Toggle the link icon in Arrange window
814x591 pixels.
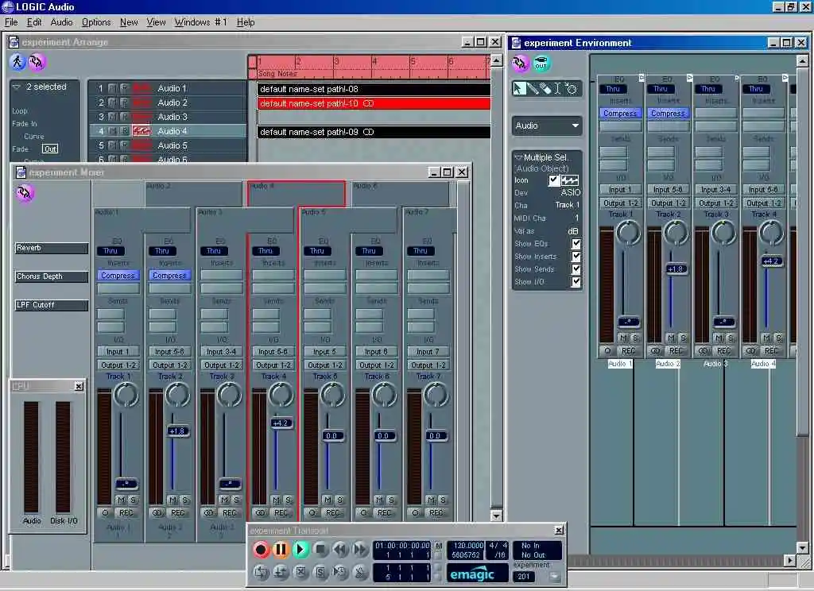(37, 62)
